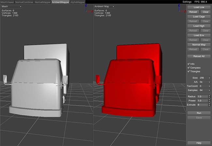Toggle the Info checkbox
This screenshot has height=146, width=212.
(189, 64)
